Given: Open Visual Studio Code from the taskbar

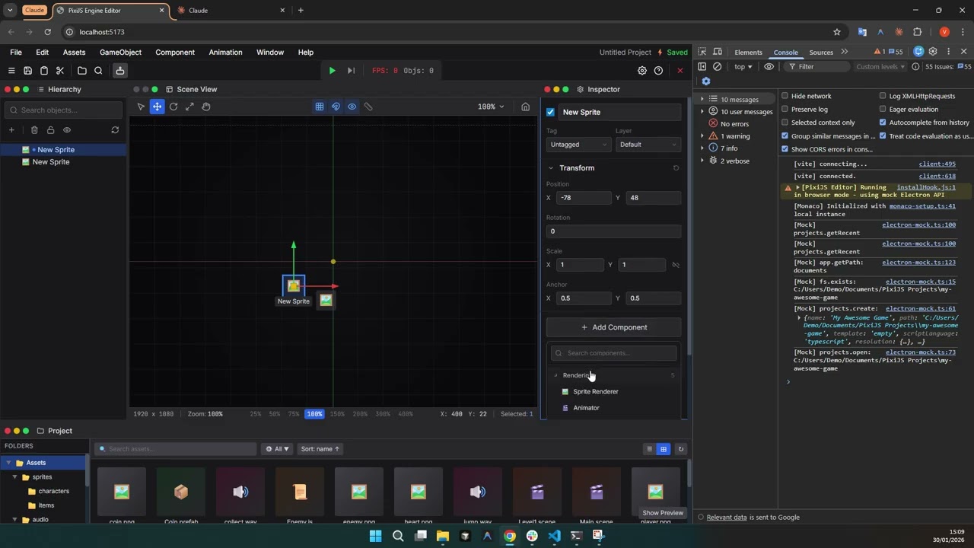Looking at the screenshot, I should pos(554,536).
